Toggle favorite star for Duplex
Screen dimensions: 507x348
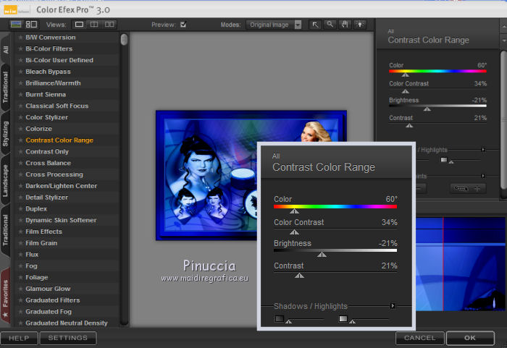point(20,209)
